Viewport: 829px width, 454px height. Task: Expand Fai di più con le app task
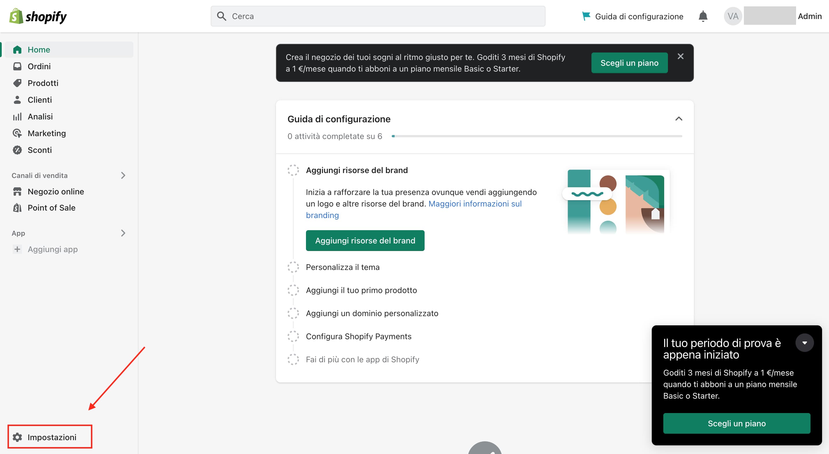(362, 359)
